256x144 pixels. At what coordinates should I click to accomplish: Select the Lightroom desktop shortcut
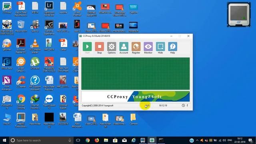[x=49, y=9]
